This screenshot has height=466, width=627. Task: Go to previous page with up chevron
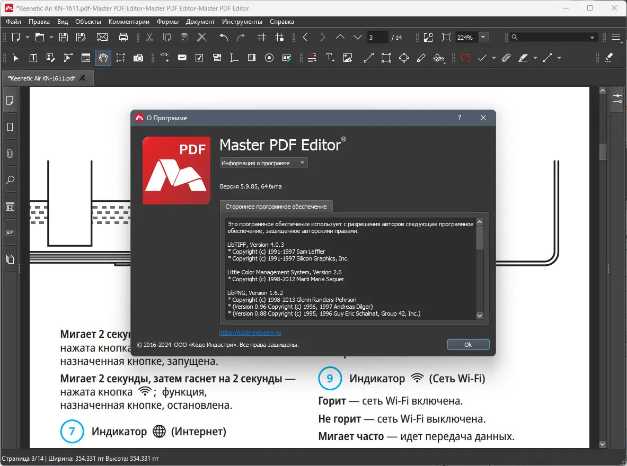pyautogui.click(x=340, y=37)
